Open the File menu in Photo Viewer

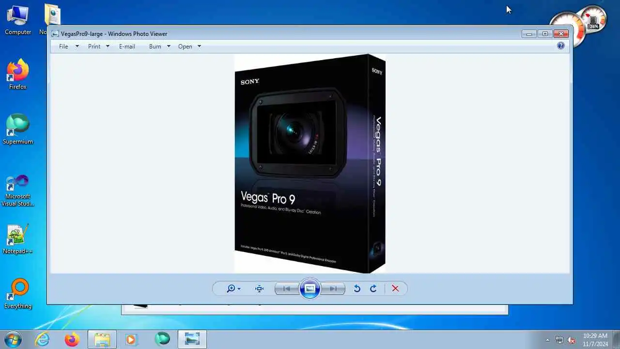63,47
